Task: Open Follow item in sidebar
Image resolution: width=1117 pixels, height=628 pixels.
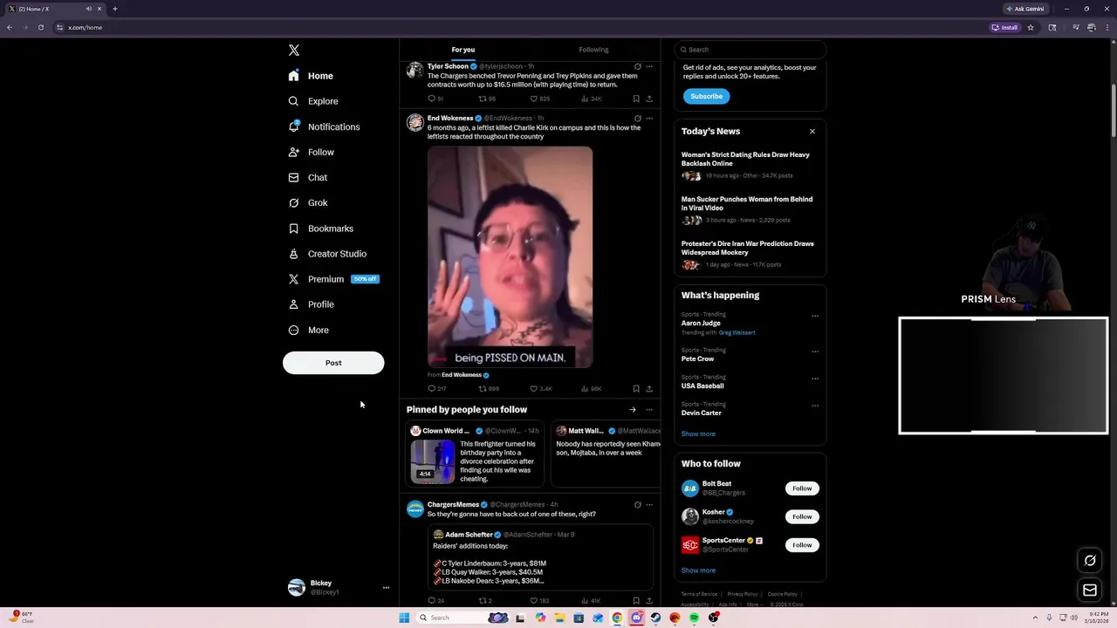Action: (311, 152)
